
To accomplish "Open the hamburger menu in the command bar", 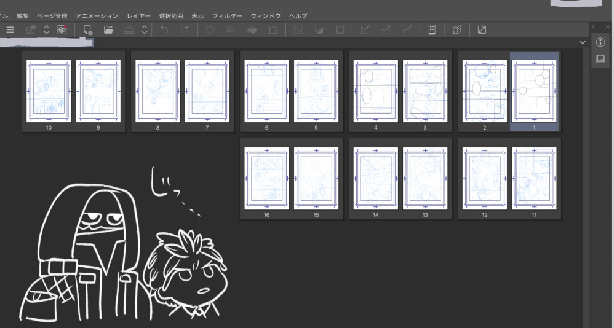I will point(10,29).
